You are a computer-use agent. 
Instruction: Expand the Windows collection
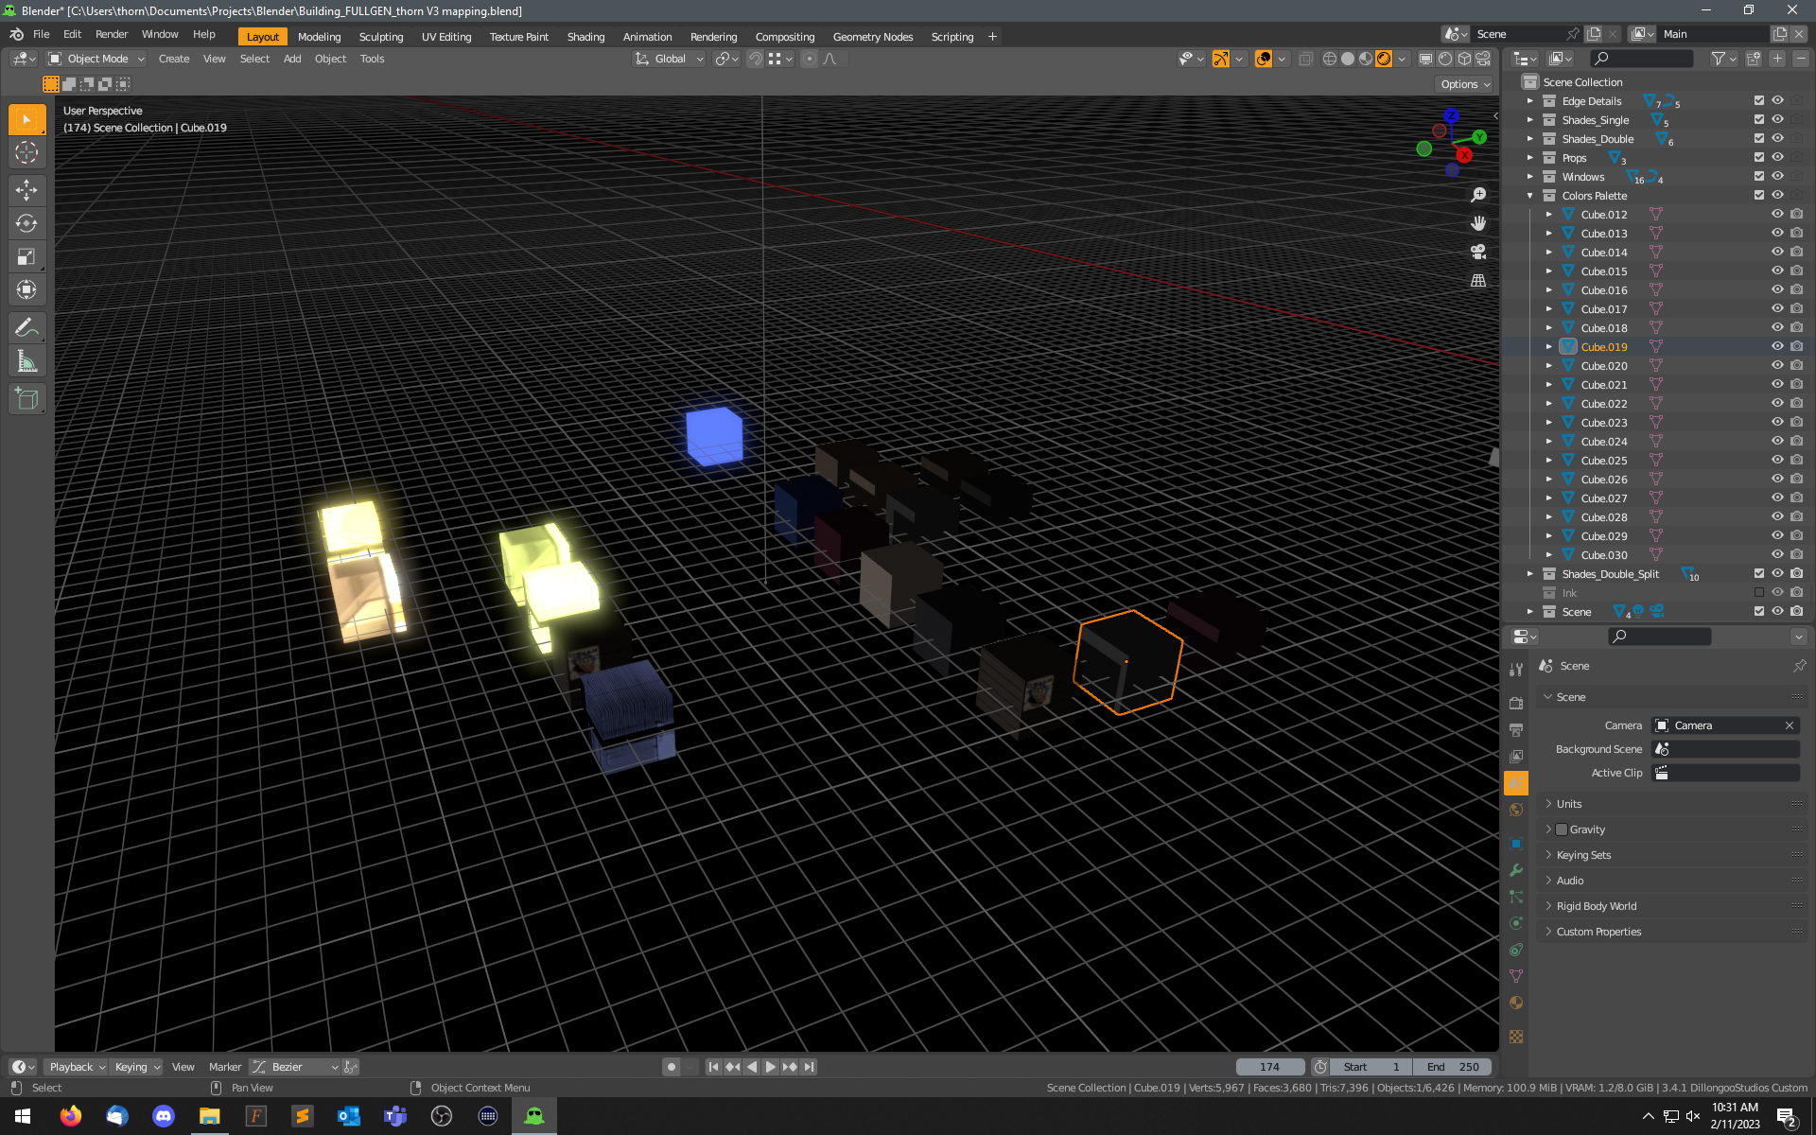[1530, 177]
